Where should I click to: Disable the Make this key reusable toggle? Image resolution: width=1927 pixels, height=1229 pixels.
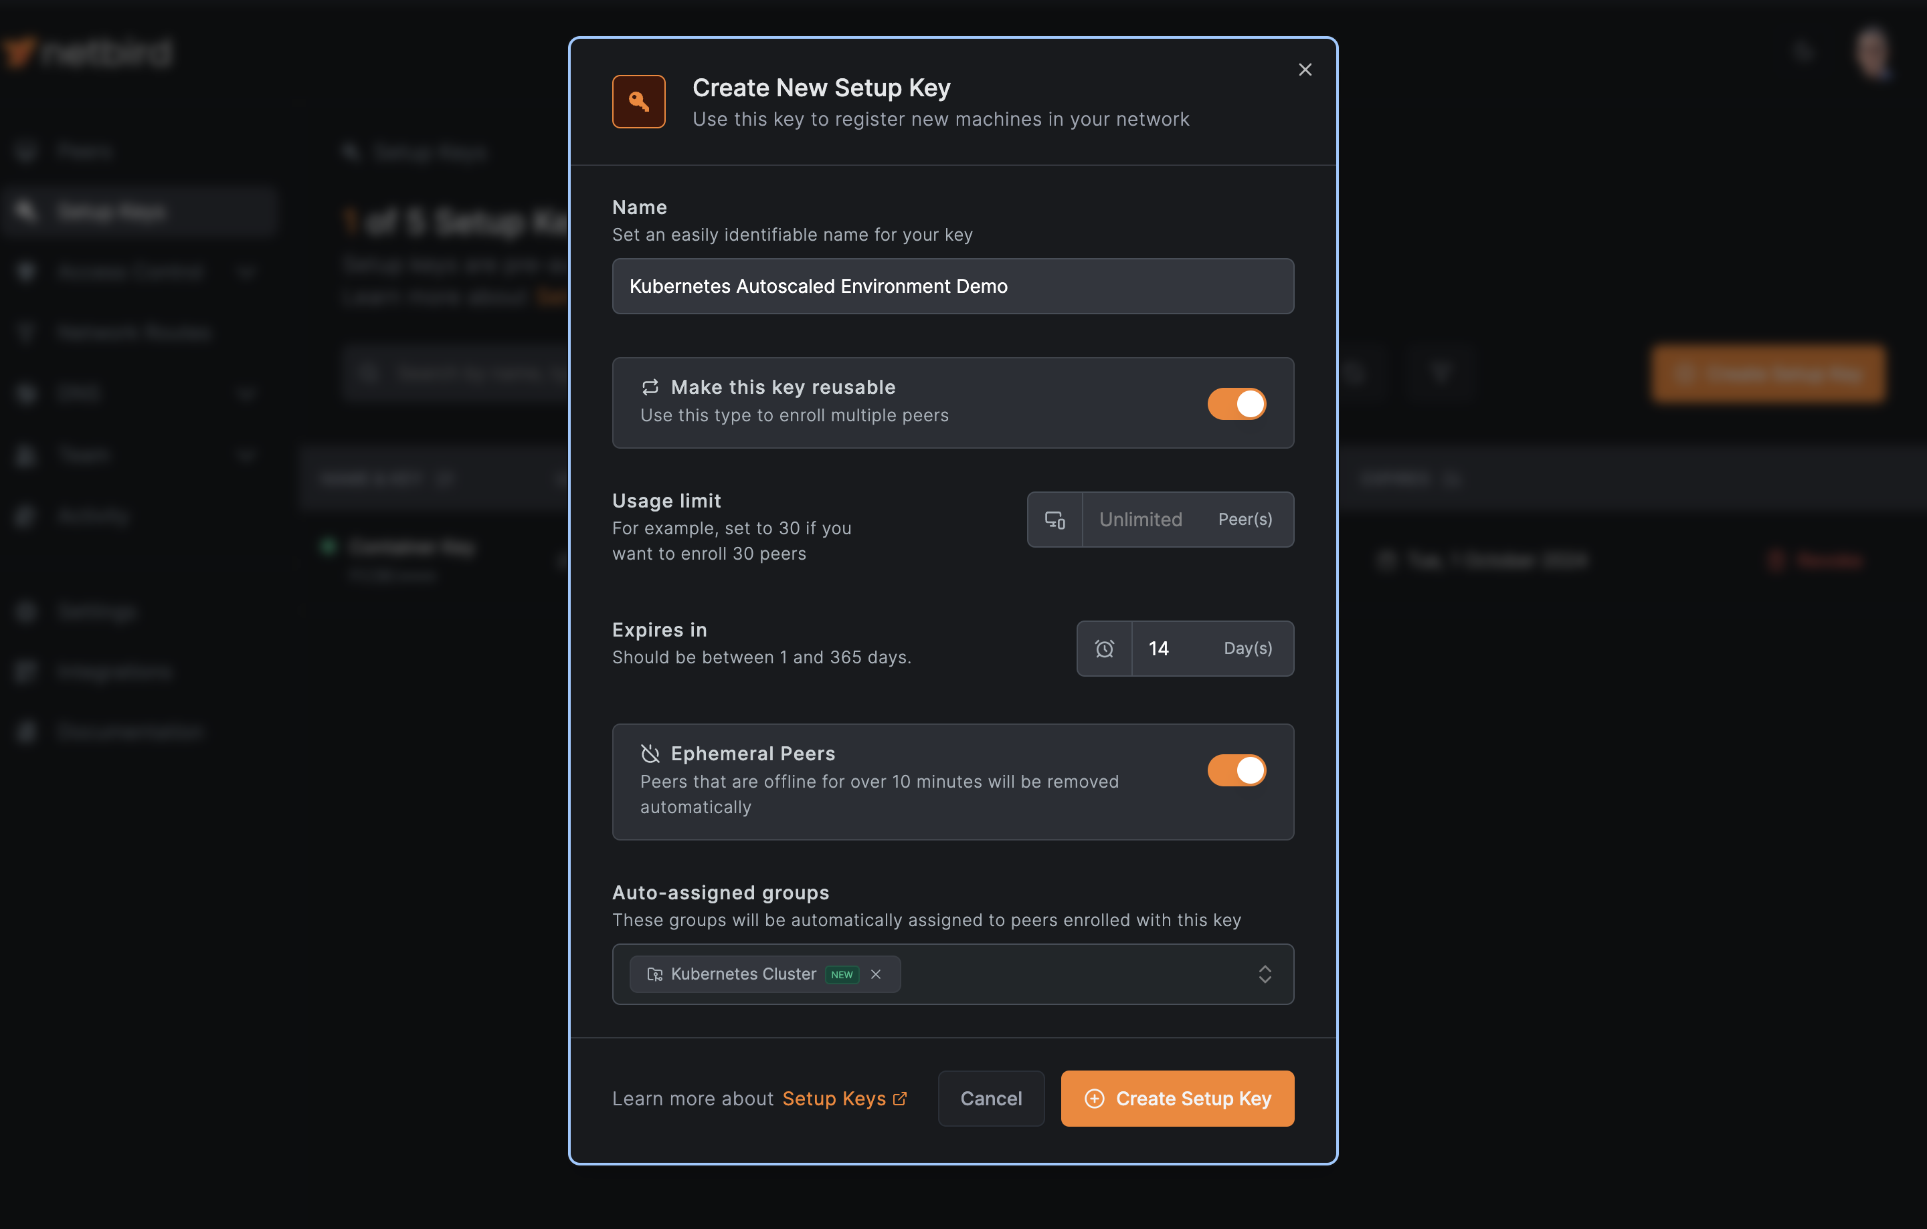click(1236, 404)
